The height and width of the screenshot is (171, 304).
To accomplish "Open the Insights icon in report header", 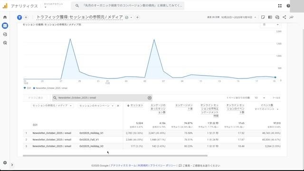I will click(x=277, y=17).
